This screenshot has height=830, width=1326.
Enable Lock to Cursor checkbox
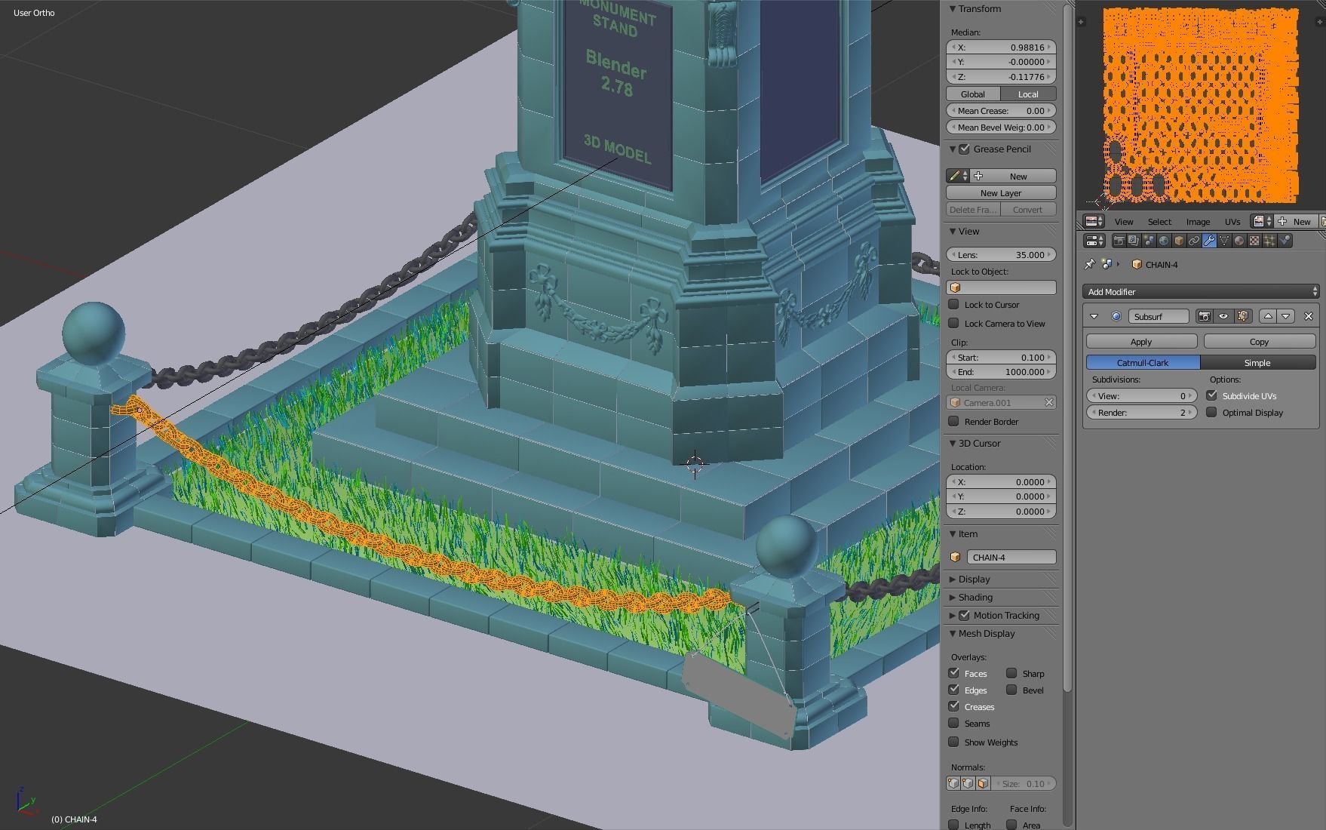tap(953, 304)
